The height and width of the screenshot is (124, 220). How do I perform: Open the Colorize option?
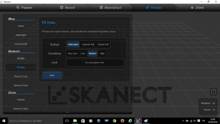[21, 99]
